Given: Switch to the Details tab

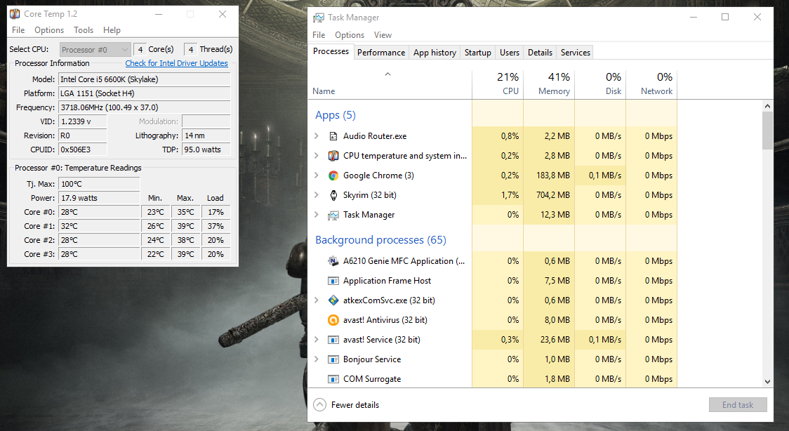Looking at the screenshot, I should tap(540, 53).
